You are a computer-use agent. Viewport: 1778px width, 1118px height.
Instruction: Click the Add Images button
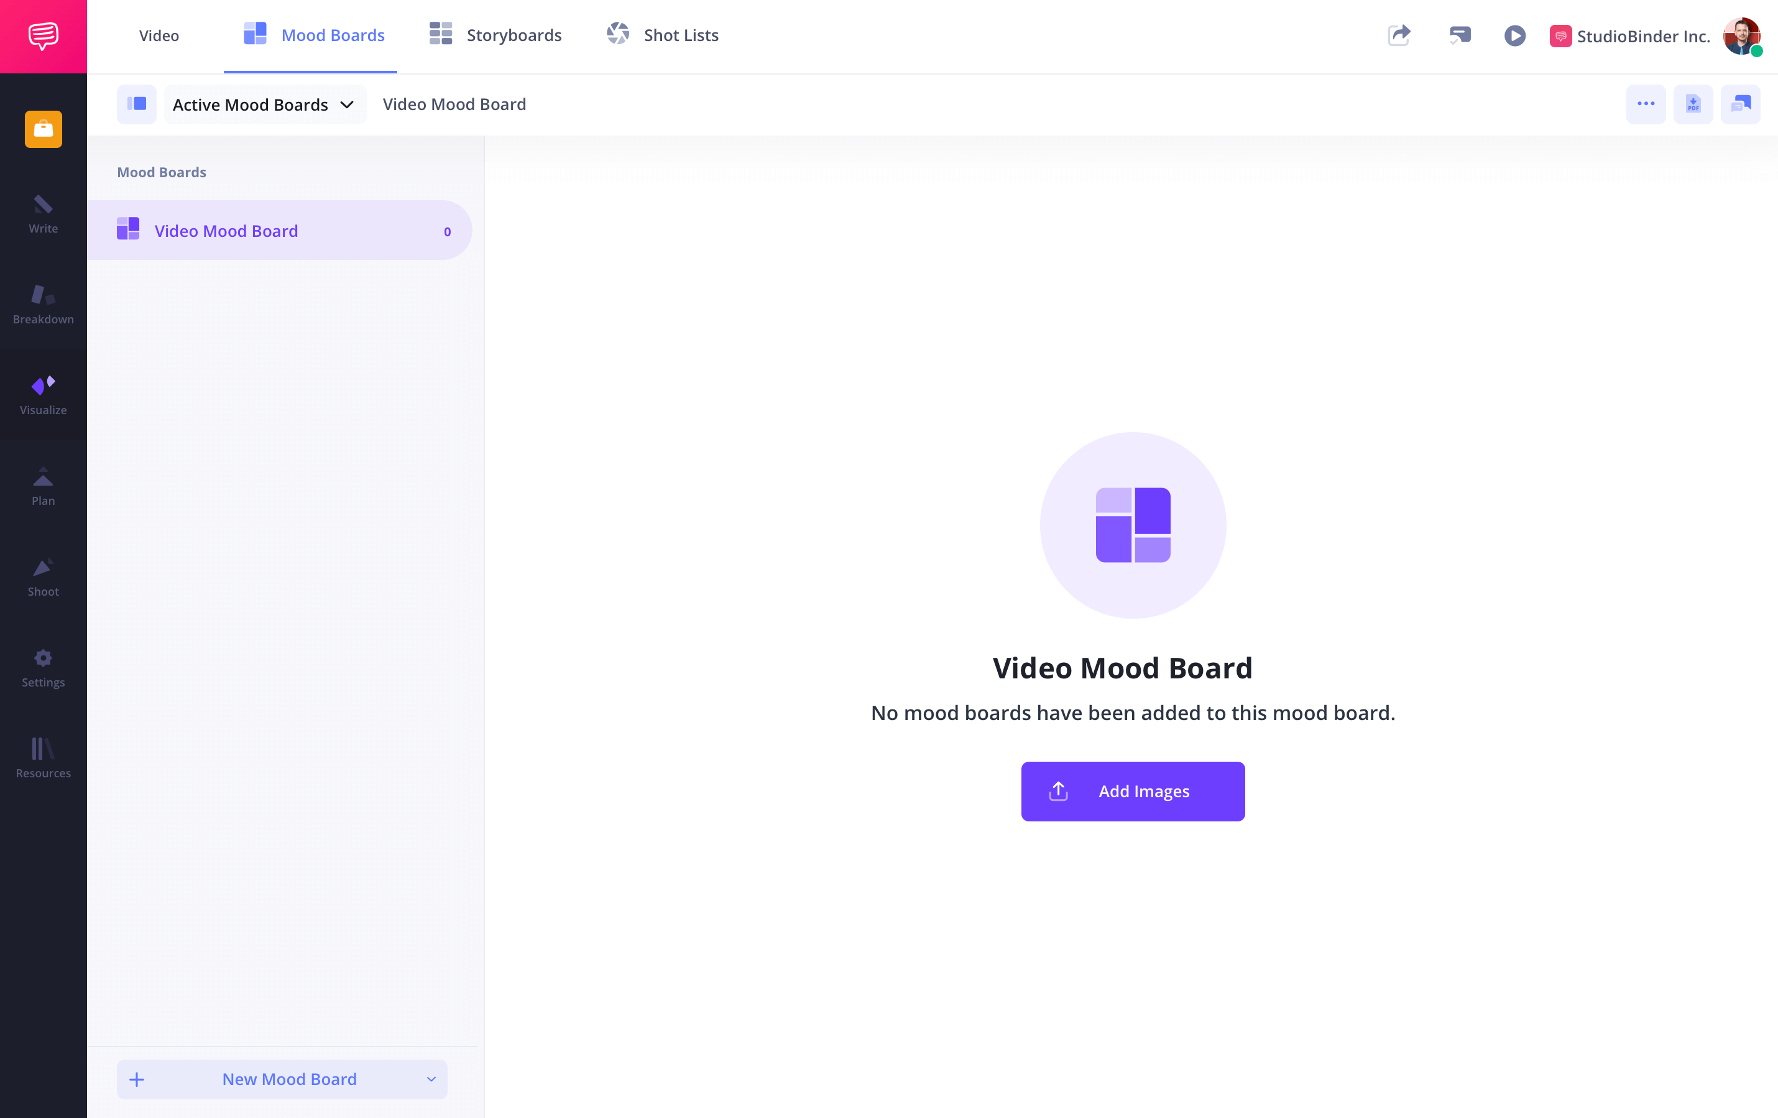click(x=1133, y=791)
